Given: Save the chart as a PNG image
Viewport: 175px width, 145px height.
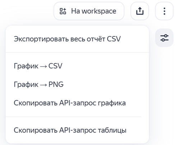Looking at the screenshot, I should (x=77, y=84).
